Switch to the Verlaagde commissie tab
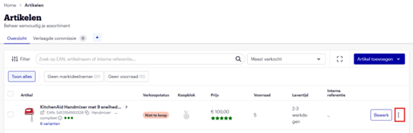This screenshot has height=133, width=413. (54, 38)
